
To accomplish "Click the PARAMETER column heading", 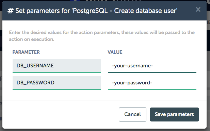I will [x=26, y=52].
